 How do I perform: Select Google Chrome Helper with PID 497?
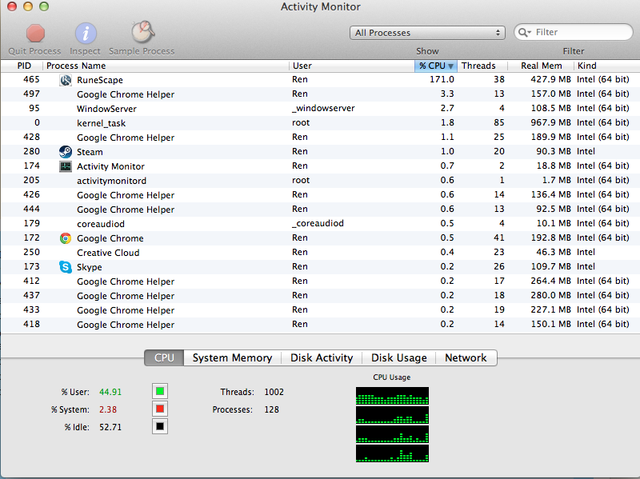coord(320,94)
